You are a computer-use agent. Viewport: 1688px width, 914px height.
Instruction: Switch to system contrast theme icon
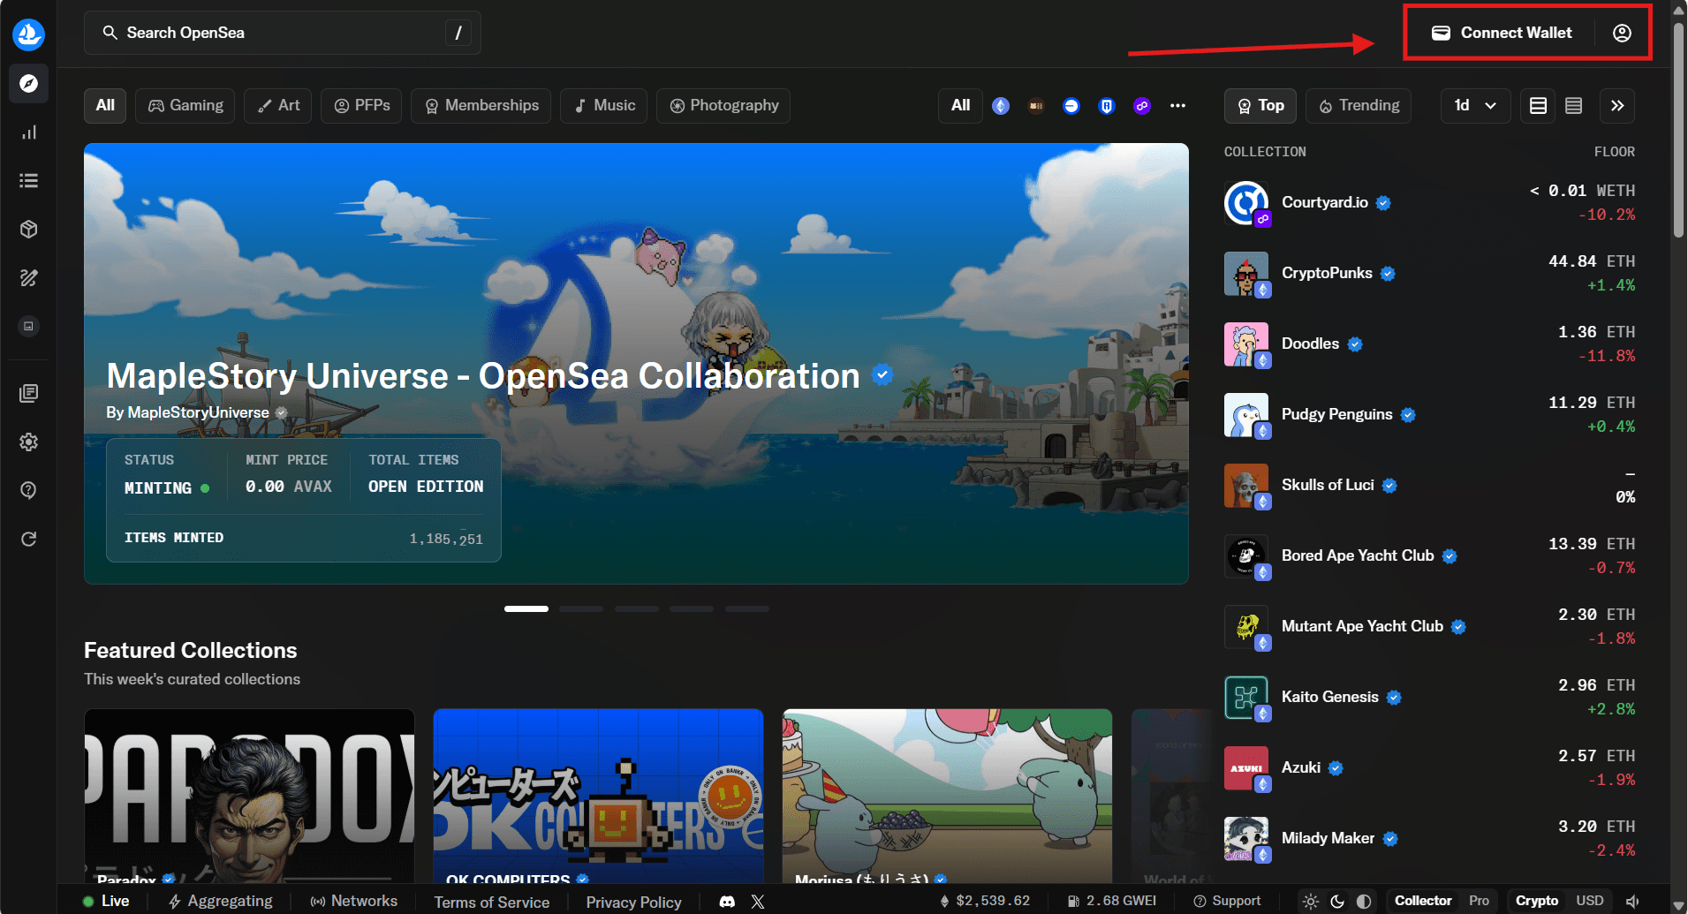click(1364, 902)
